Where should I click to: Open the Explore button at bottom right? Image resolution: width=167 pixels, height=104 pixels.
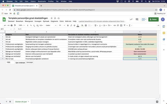coord(157,102)
